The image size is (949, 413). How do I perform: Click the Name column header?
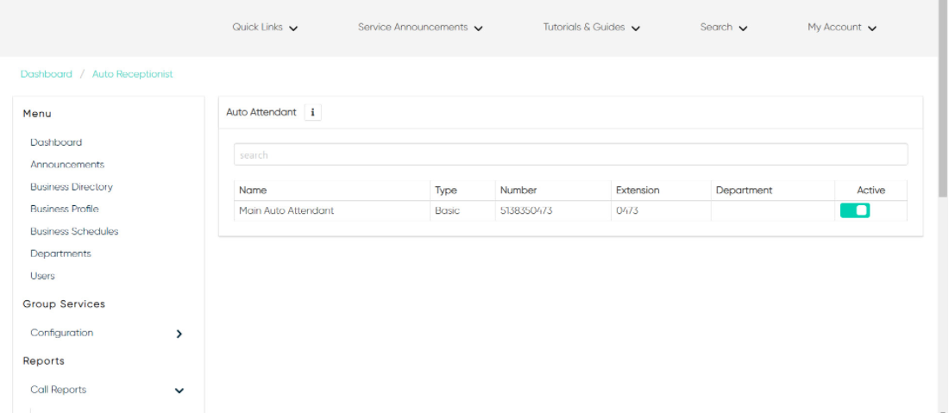331,190
